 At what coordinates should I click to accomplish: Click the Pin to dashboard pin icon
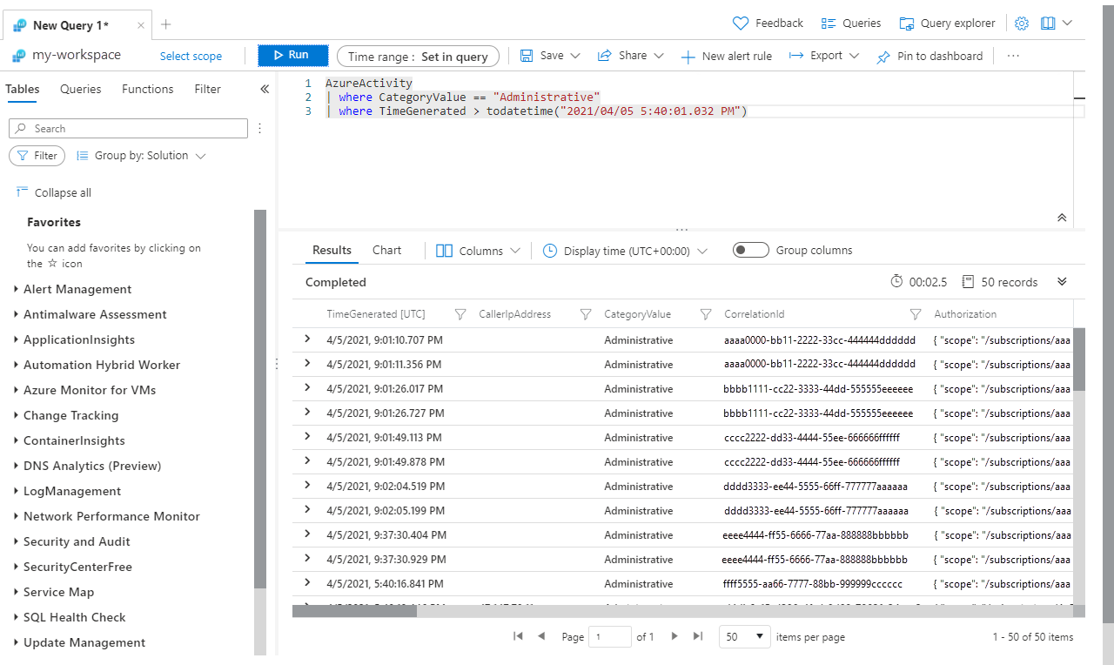pos(883,57)
